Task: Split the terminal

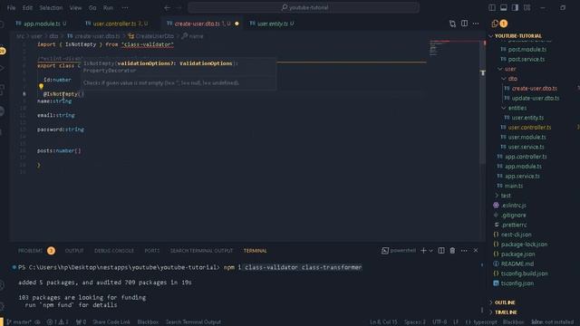Action: [441, 251]
